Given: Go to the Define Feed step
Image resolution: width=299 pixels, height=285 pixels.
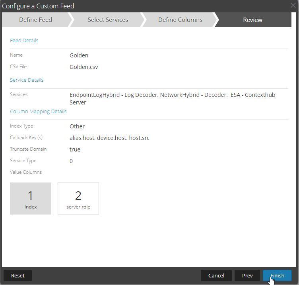Looking at the screenshot, I should [x=35, y=20].
